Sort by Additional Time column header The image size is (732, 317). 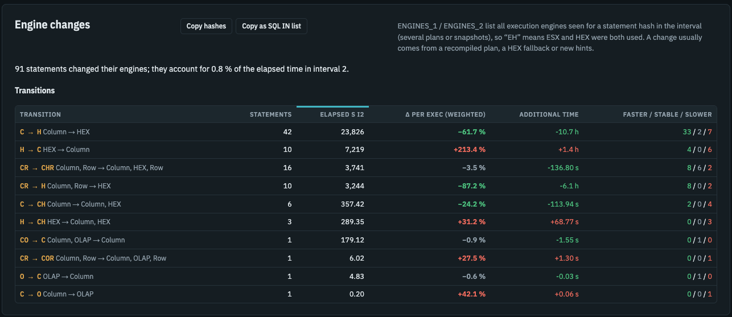coord(549,114)
